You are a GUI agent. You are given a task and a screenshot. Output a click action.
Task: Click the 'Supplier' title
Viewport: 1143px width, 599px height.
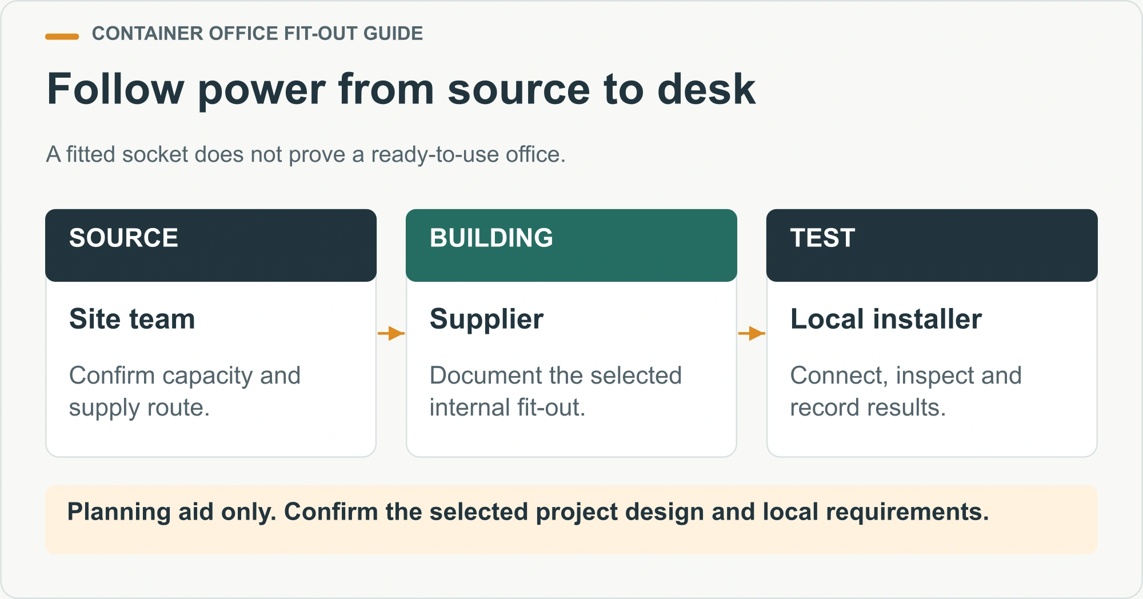(x=486, y=320)
